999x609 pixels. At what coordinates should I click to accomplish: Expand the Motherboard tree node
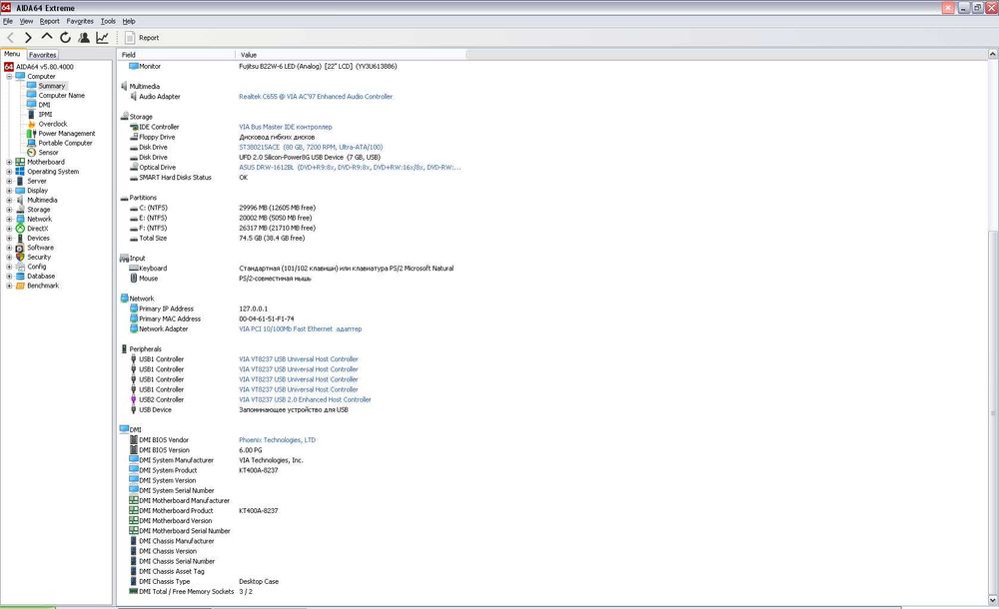click(x=9, y=162)
